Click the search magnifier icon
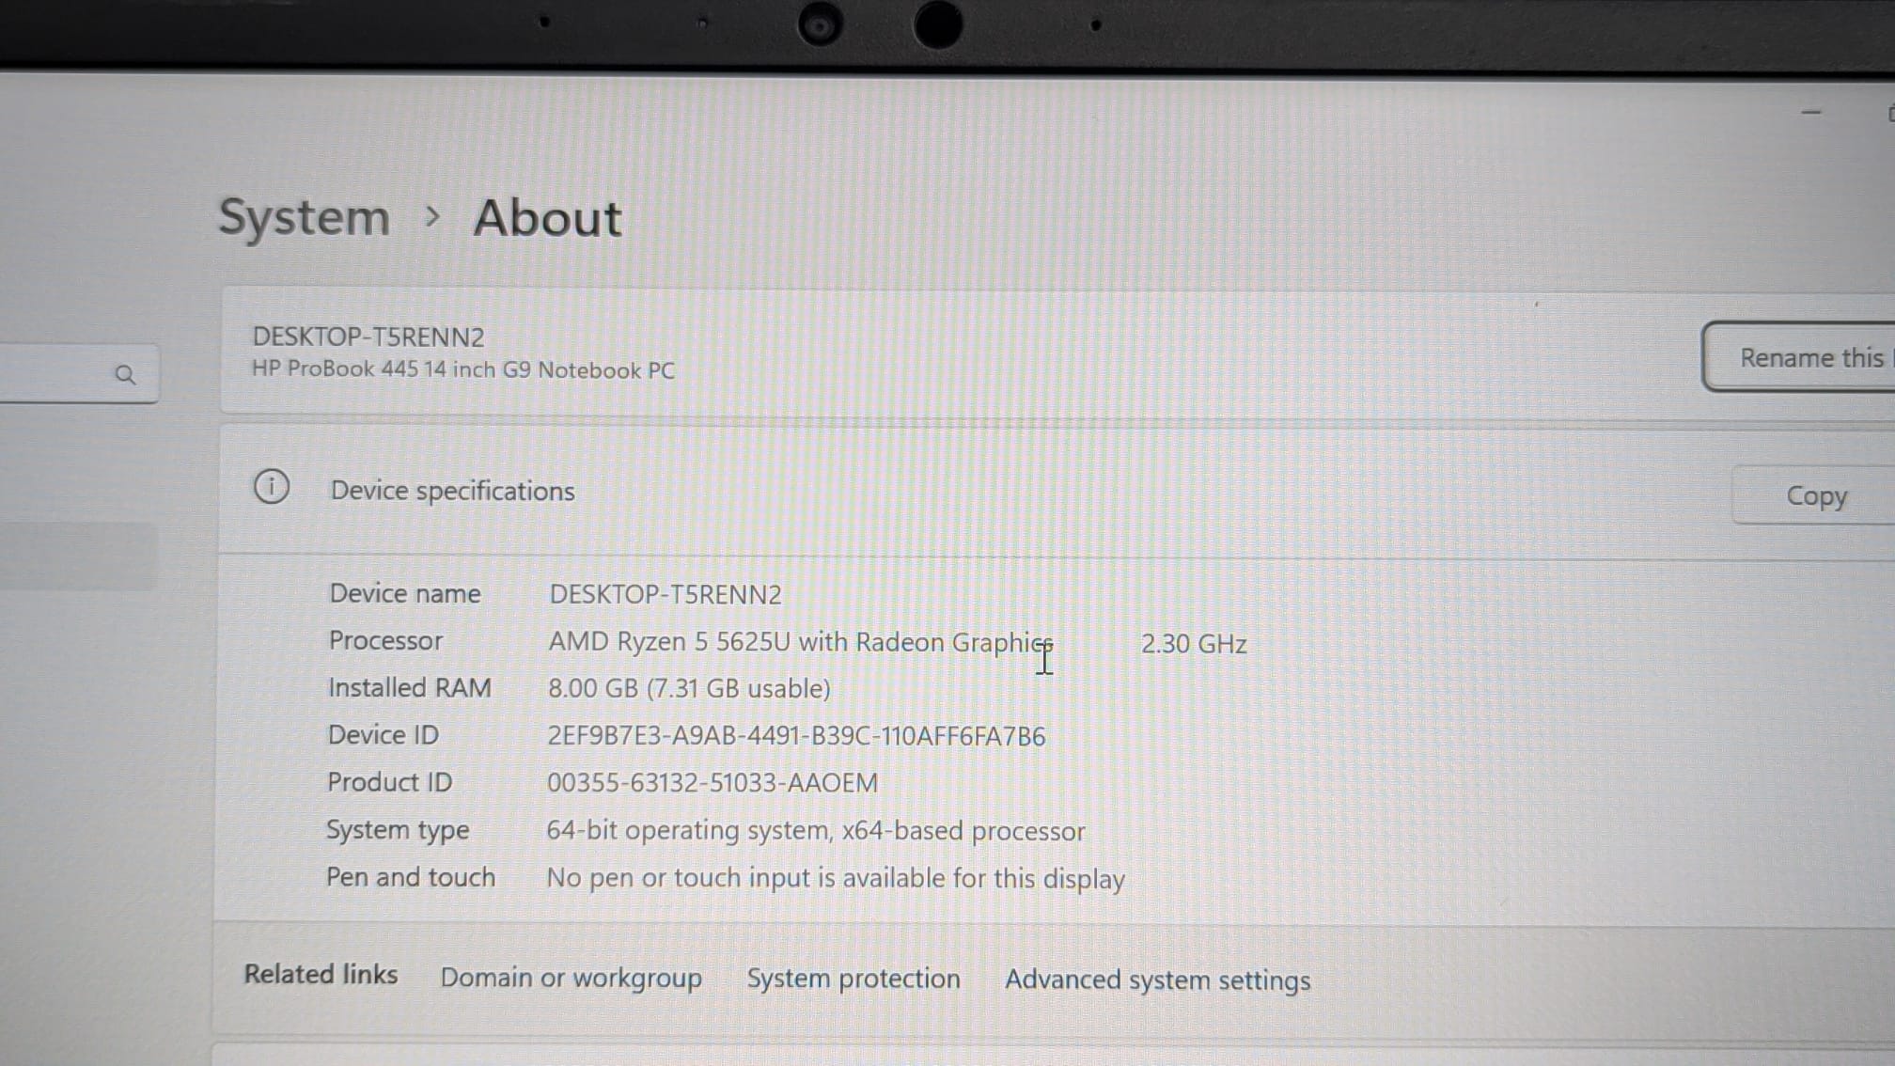The image size is (1895, 1066). click(125, 375)
